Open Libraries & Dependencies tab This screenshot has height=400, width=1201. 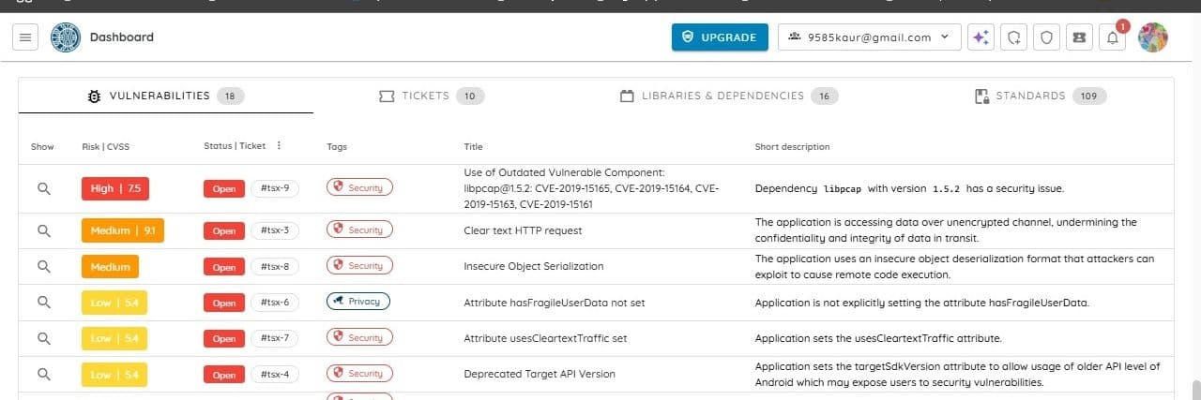[728, 96]
